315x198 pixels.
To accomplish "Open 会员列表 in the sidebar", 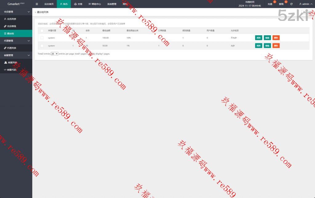I will [x=16, y=19].
